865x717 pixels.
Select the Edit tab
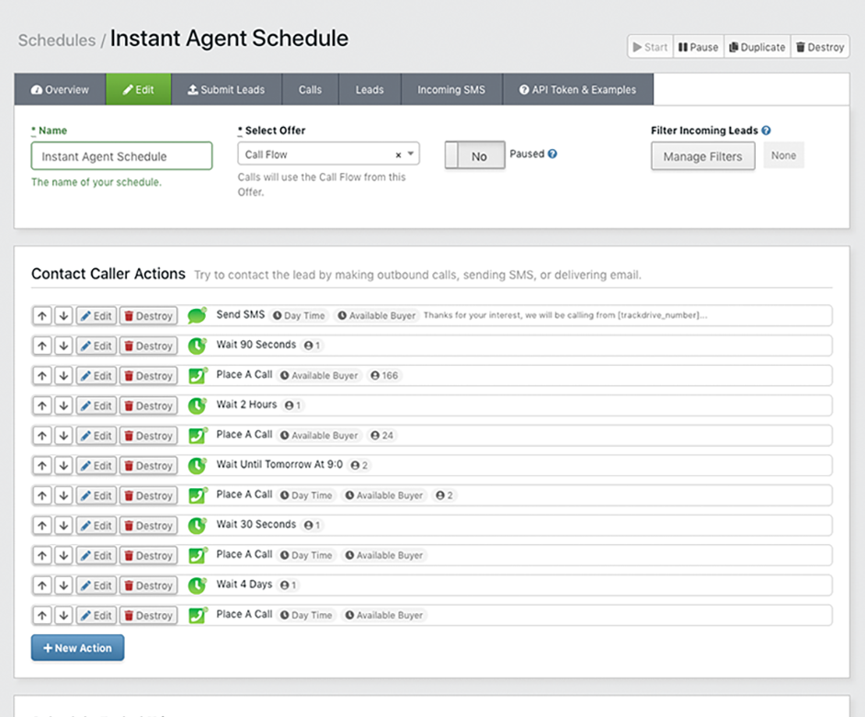point(139,89)
